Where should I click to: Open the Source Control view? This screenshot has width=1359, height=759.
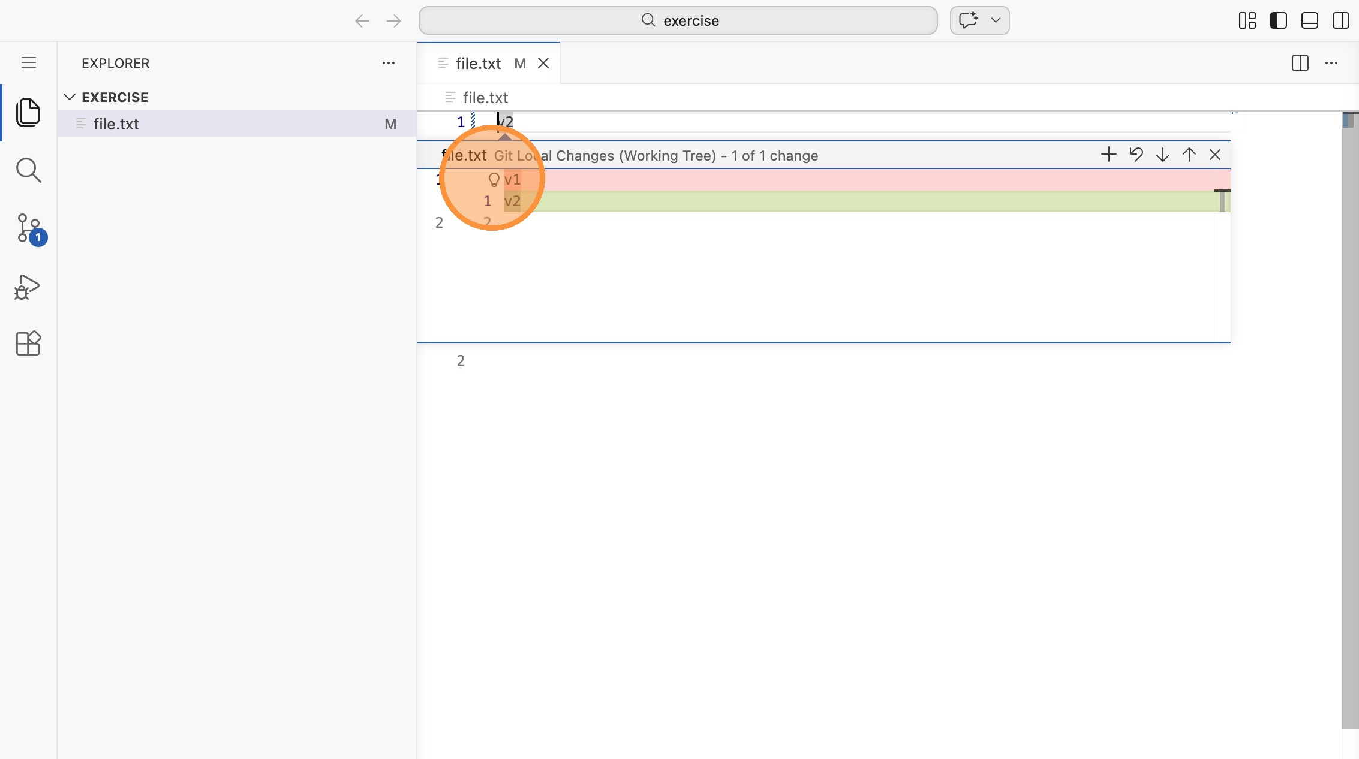pos(28,228)
